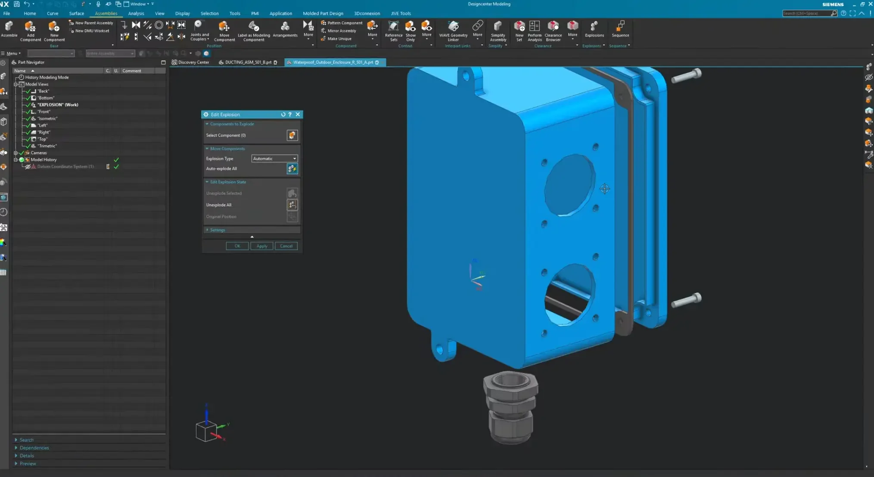Toggle checkmark for "Right" model view
This screenshot has width=874, height=477.
pyautogui.click(x=28, y=132)
